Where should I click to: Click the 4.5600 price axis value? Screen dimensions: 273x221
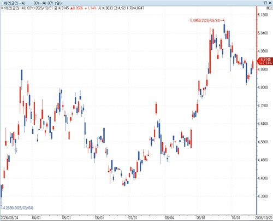tap(263, 142)
